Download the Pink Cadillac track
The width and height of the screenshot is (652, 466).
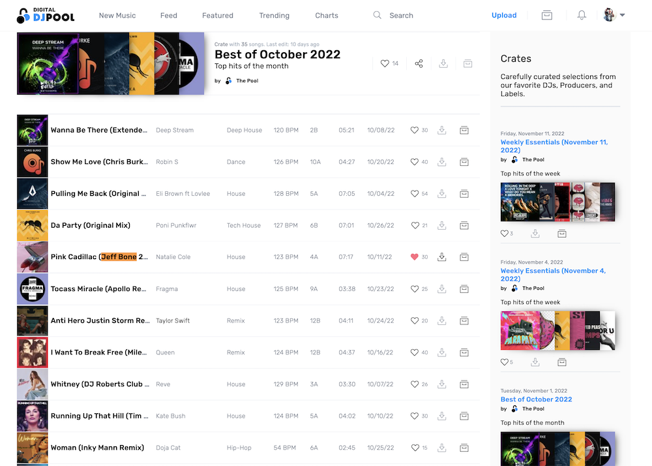(x=441, y=257)
